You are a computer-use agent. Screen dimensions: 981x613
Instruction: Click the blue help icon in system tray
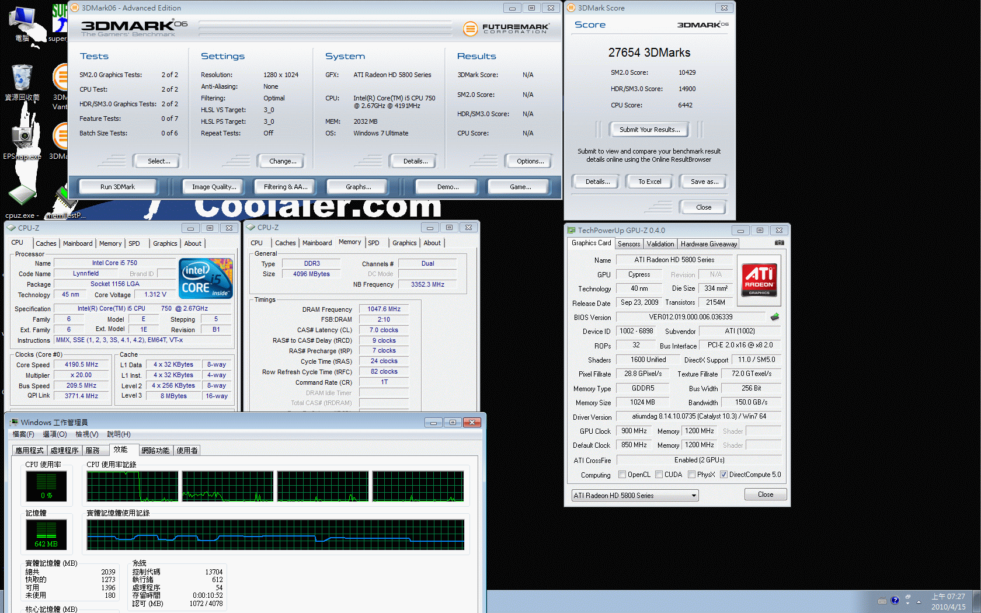(x=895, y=600)
